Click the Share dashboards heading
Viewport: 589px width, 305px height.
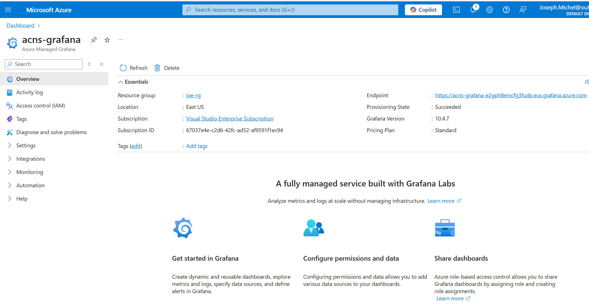[x=461, y=258]
